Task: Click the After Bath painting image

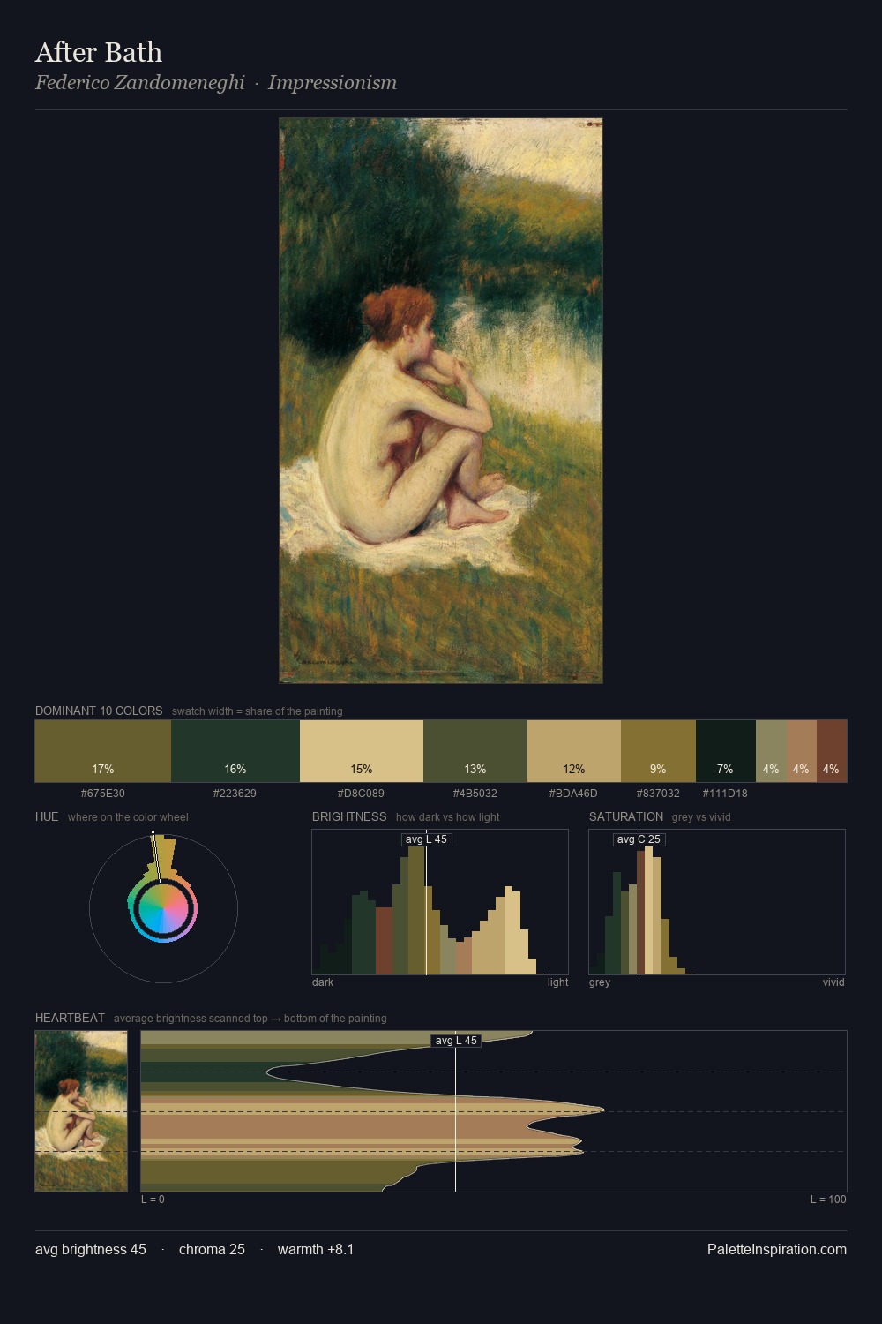Action: [441, 401]
